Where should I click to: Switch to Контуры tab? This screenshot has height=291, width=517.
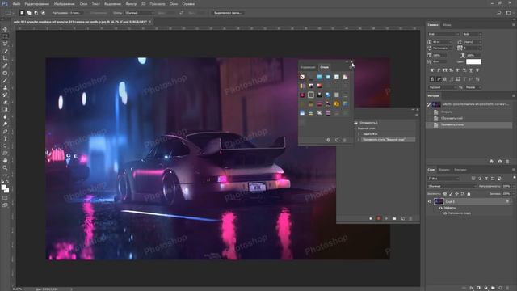460,170
